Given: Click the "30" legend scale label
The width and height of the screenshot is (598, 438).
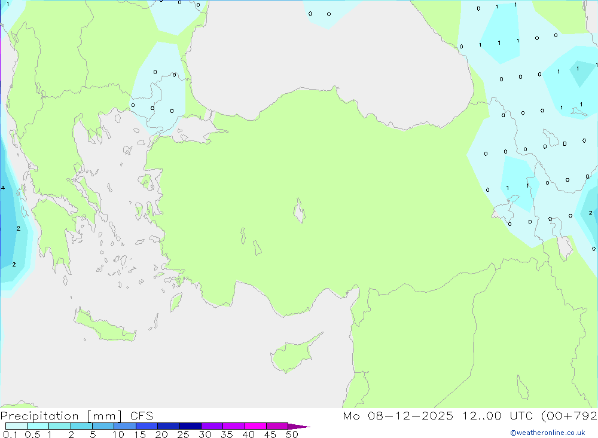Looking at the screenshot, I should click(x=205, y=434).
